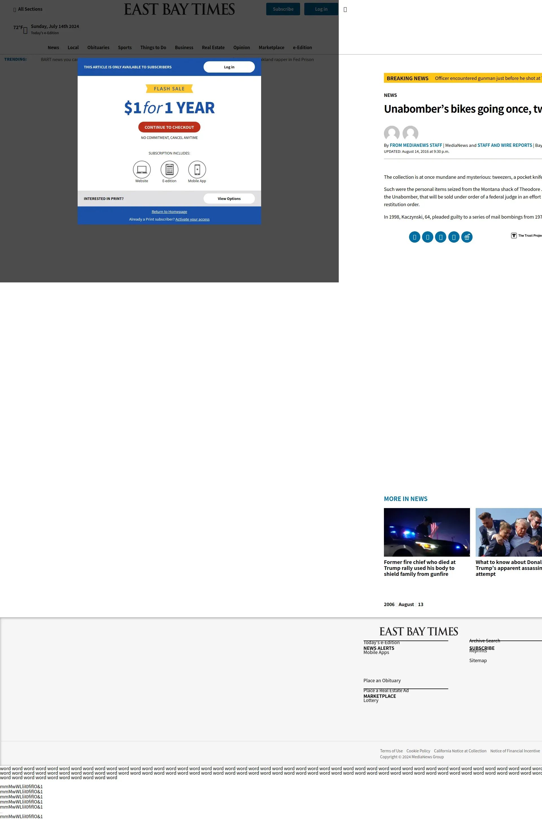Open the All Sections menu
This screenshot has height=819, width=542.
28,9
